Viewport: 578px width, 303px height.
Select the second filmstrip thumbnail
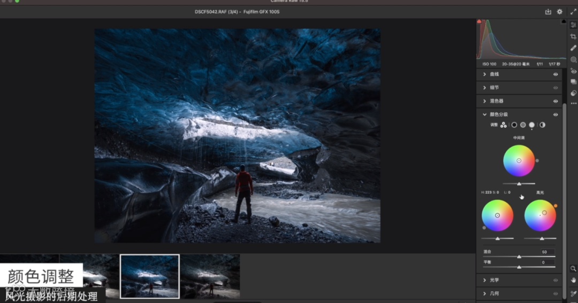click(x=89, y=276)
